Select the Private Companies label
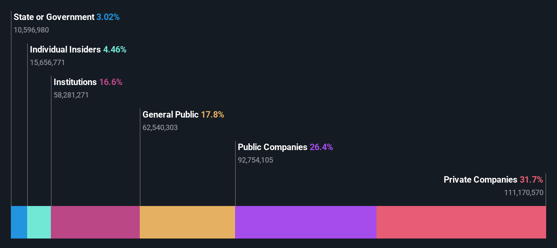The height and width of the screenshot is (248, 557). pyautogui.click(x=480, y=180)
